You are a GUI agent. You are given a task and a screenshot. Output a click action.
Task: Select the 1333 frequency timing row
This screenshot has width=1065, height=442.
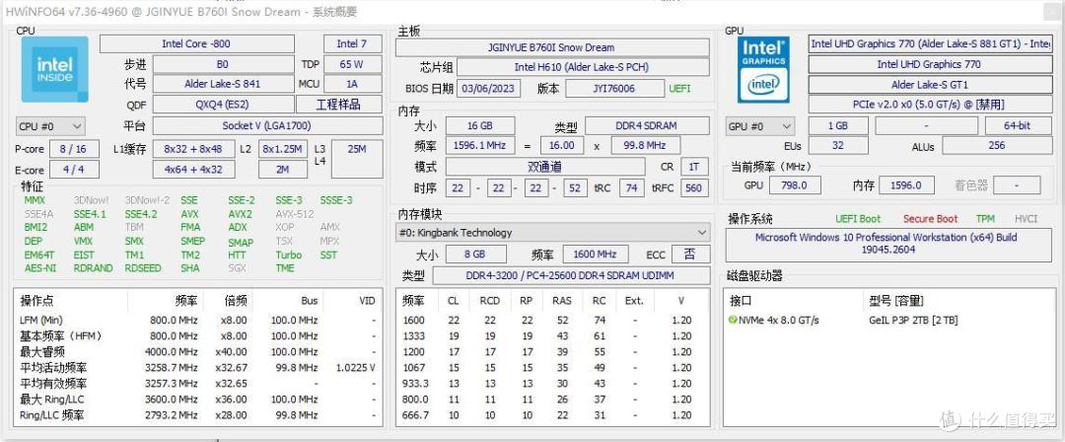point(551,335)
